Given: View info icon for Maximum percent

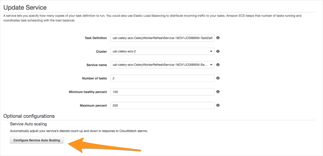Looking at the screenshot, I should 218,105.
